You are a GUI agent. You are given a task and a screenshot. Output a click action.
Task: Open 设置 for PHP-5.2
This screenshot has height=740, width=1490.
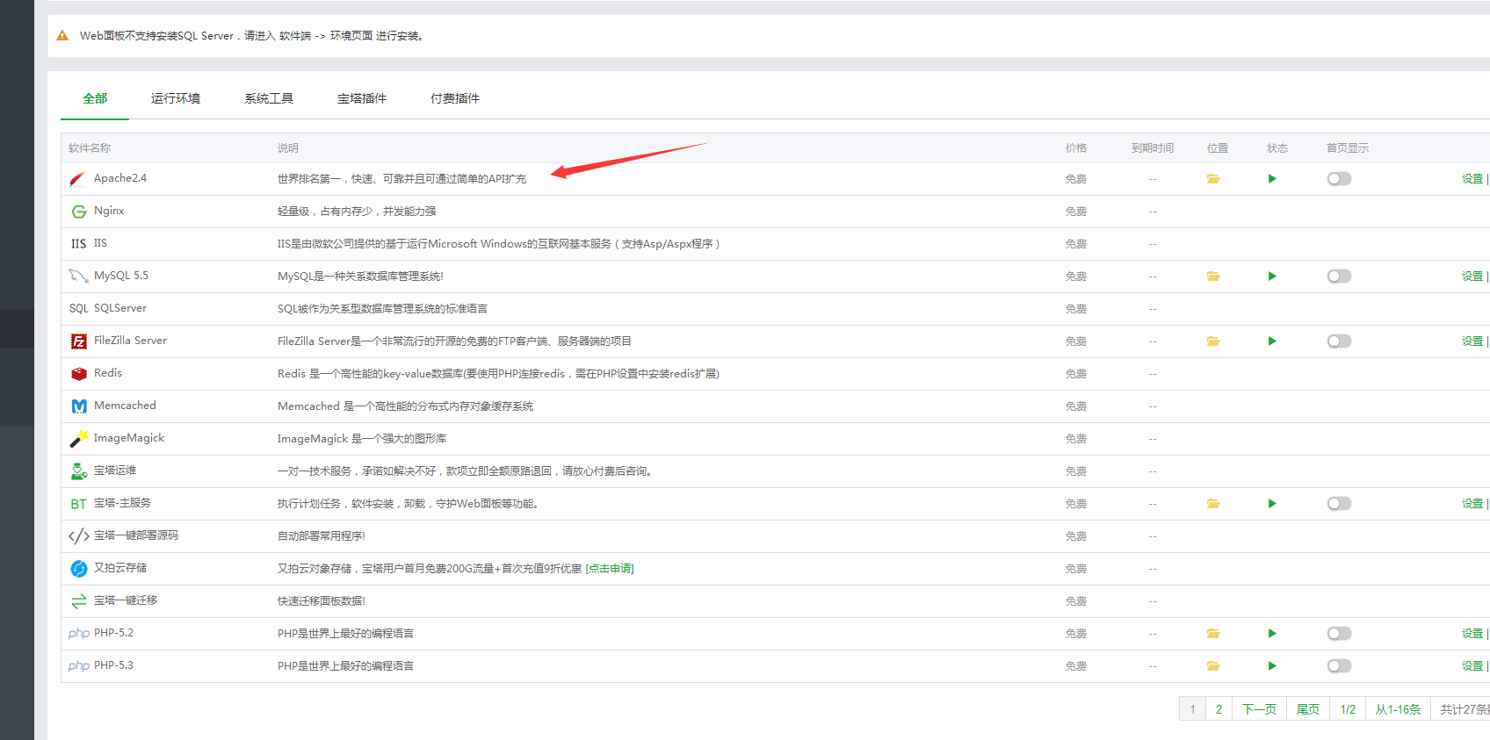[x=1472, y=634]
